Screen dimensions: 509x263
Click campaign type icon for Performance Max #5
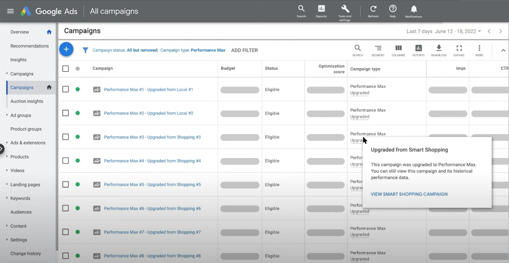click(x=97, y=185)
